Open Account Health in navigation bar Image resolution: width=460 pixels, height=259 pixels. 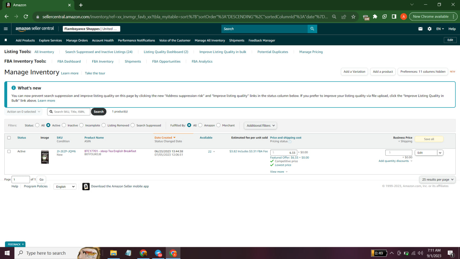(x=103, y=40)
